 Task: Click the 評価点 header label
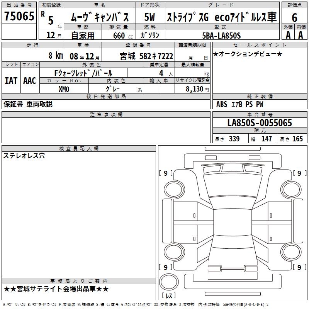point(294,5)
